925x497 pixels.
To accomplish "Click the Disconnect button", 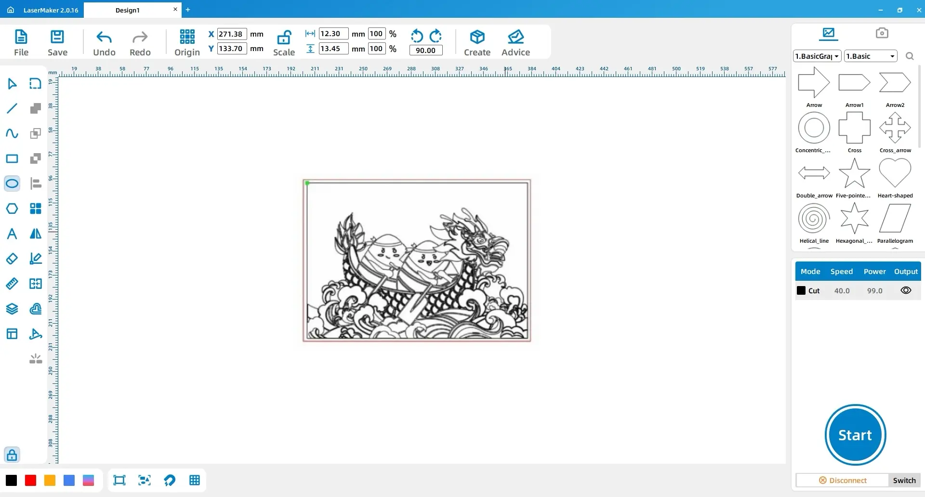I will click(x=843, y=480).
